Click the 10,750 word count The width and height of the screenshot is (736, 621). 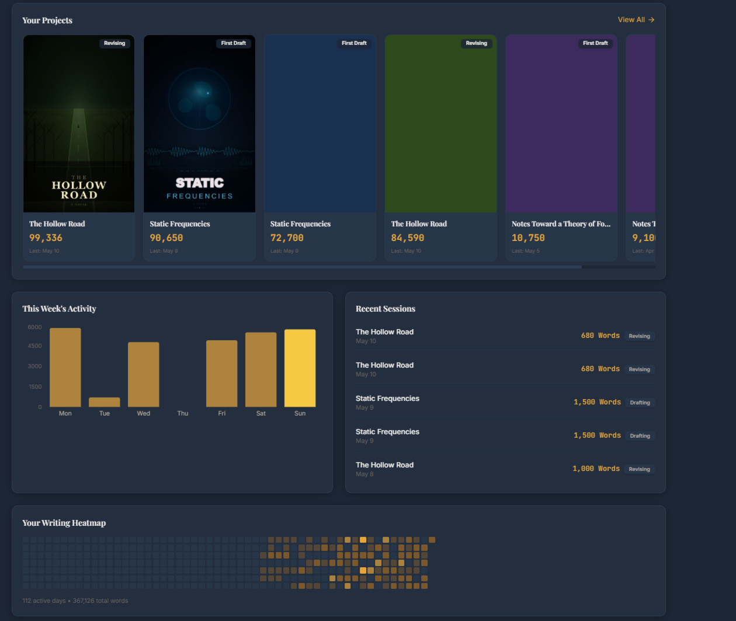tap(528, 238)
